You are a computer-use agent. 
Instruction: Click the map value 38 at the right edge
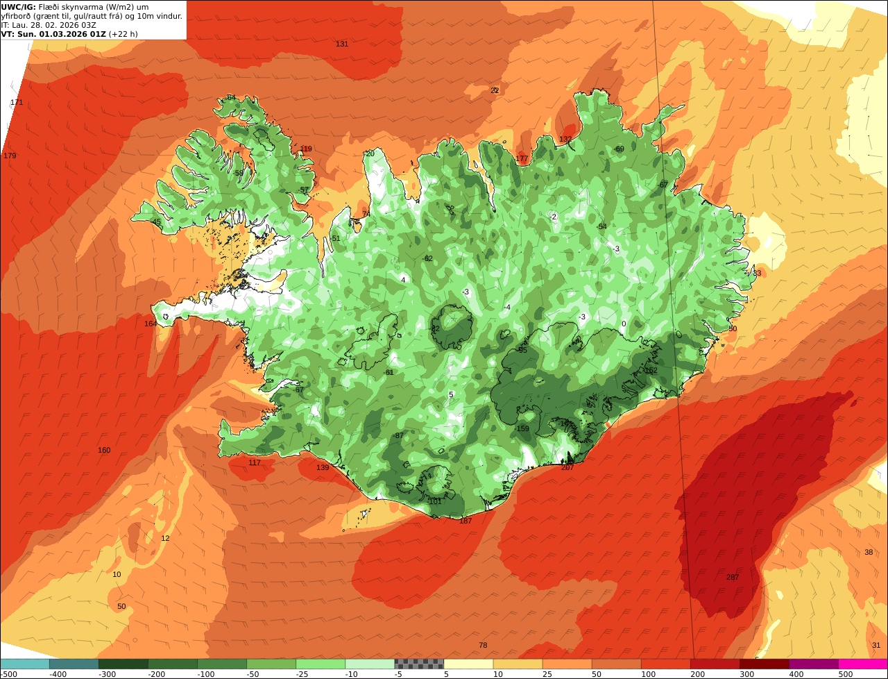[869, 552]
